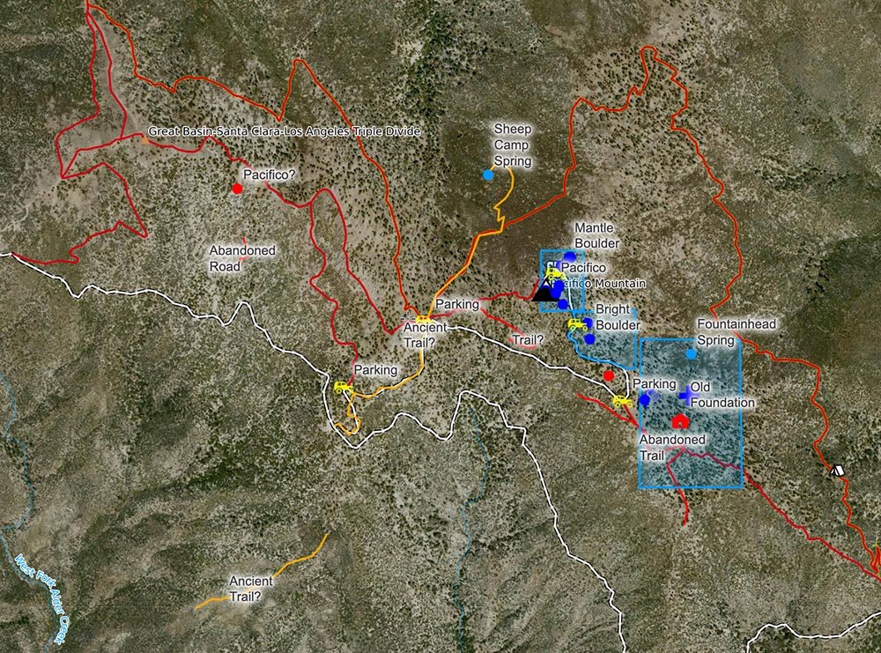Select the Sheep Camp Spring label
This screenshot has height=653, width=881.
[512, 145]
